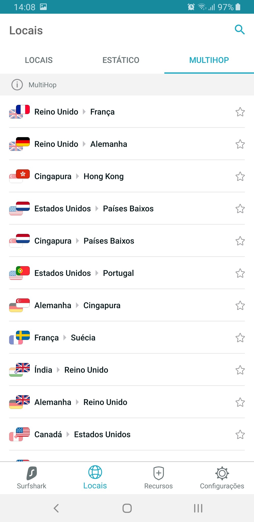254x522 pixels.
Task: Connect via França to Suécia
Action: point(65,338)
